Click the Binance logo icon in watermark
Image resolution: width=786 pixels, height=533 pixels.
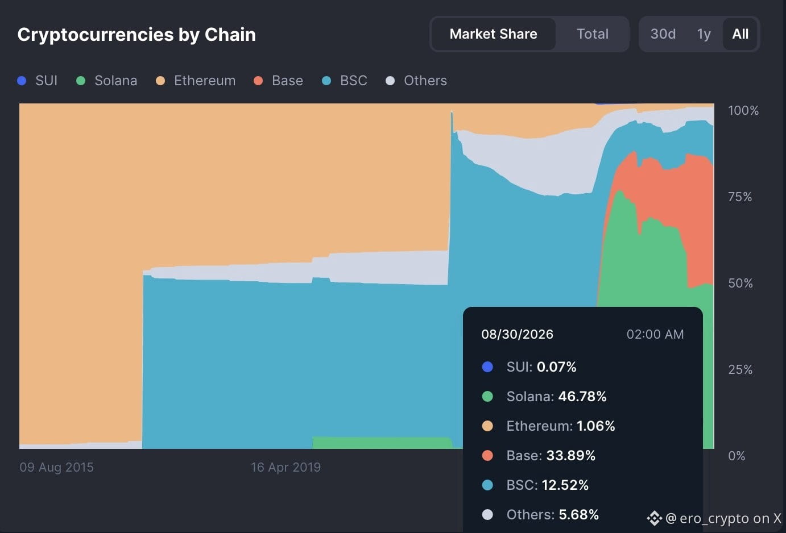(654, 518)
